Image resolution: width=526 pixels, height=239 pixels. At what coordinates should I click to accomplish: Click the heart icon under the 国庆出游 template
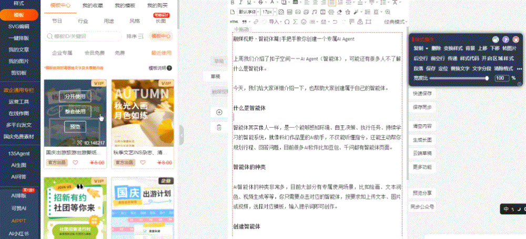click(x=75, y=162)
